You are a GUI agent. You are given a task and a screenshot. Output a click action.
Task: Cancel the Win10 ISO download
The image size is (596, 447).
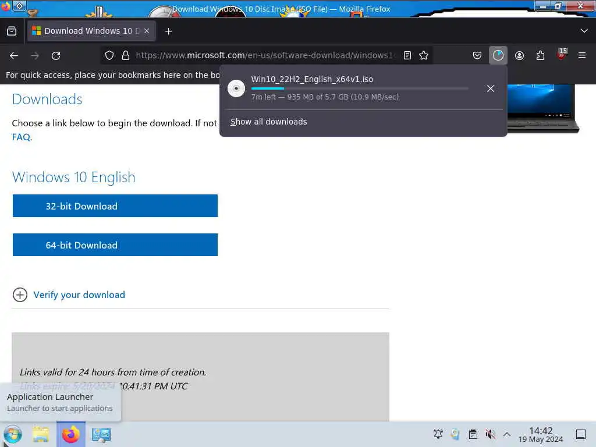click(490, 88)
